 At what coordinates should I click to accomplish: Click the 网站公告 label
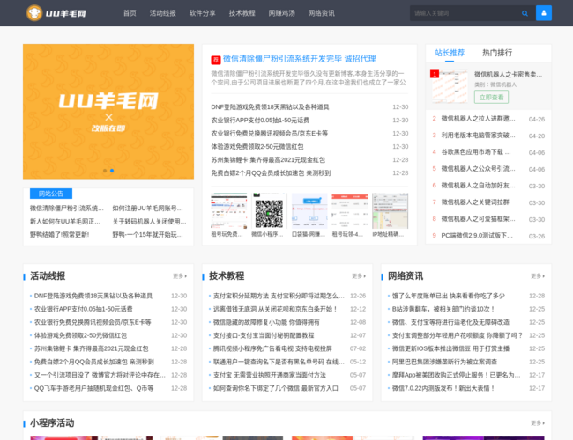tap(51, 194)
